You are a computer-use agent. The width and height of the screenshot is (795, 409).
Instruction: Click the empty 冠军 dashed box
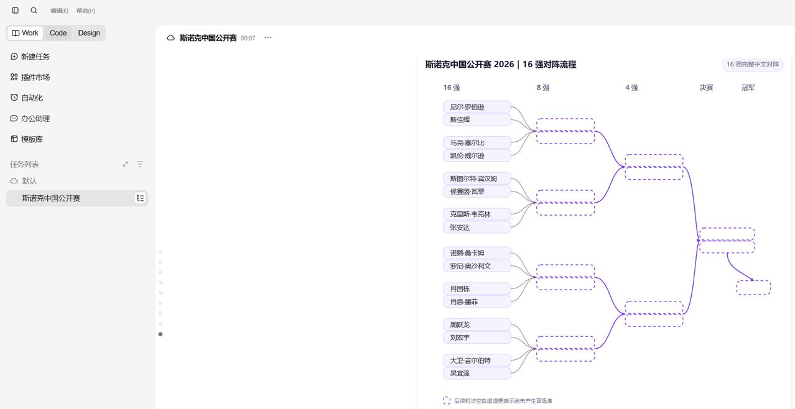pyautogui.click(x=753, y=288)
